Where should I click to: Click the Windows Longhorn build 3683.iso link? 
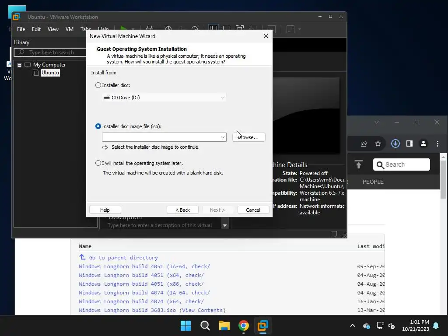[127, 310]
